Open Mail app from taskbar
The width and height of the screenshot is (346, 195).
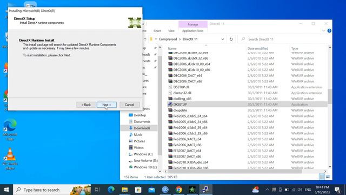coord(151,190)
